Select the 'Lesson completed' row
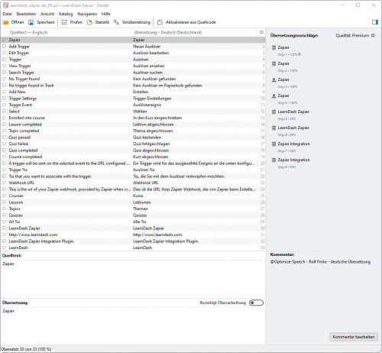The image size is (382, 353). click(133, 125)
